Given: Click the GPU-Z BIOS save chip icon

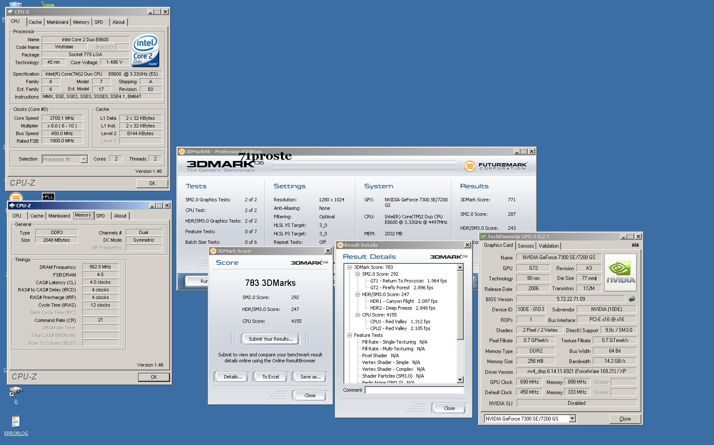Looking at the screenshot, I should [x=632, y=299].
